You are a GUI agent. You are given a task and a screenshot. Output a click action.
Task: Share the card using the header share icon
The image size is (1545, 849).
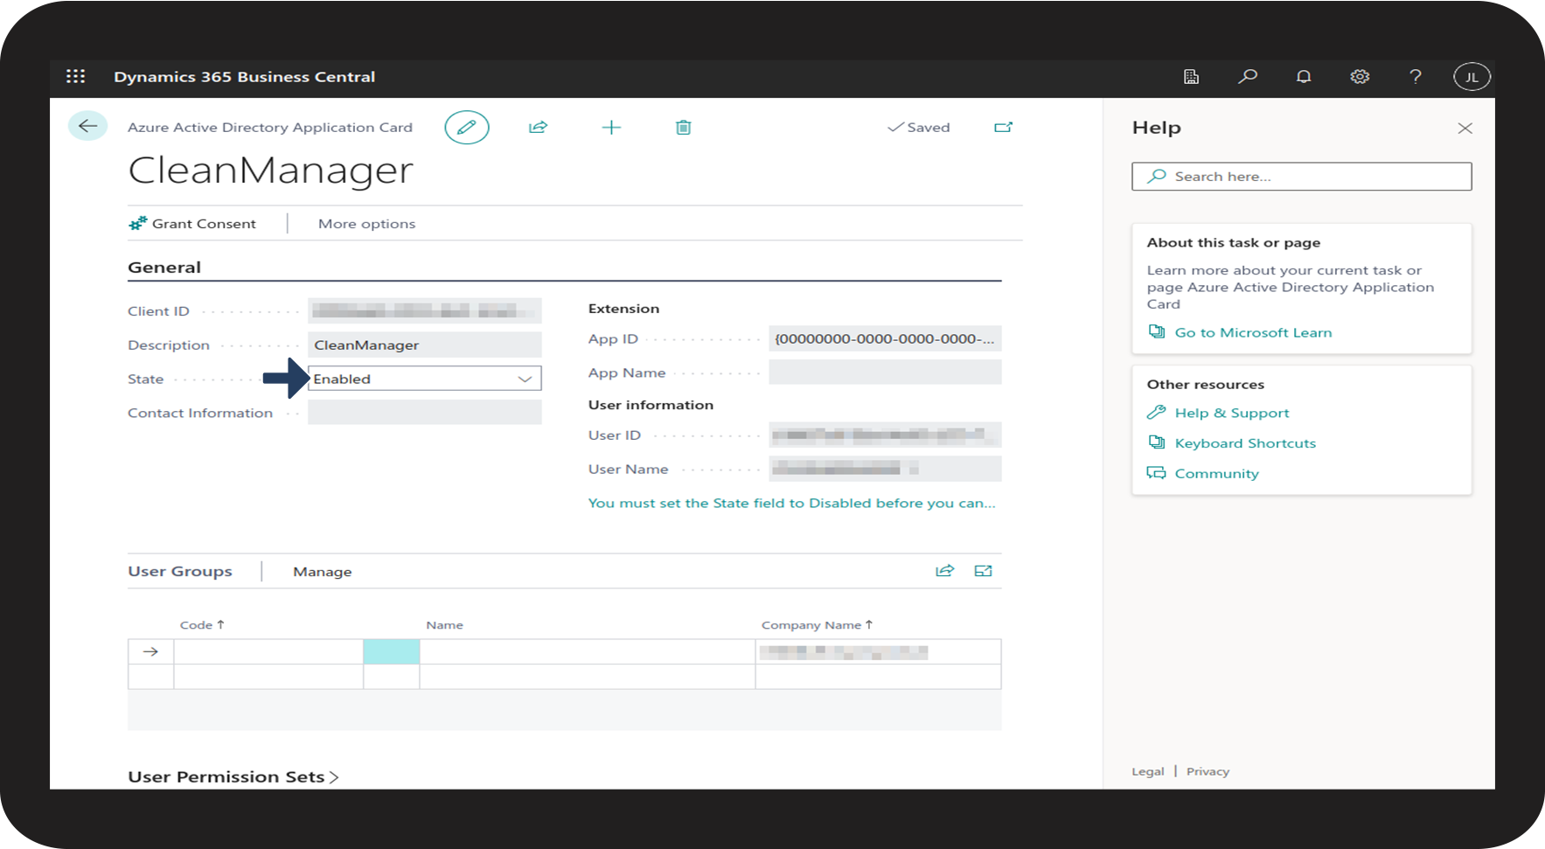click(538, 128)
